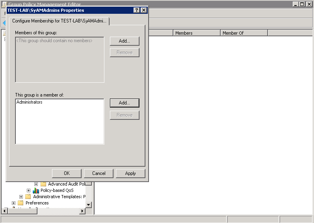Expand the Policy-based QoS node
The image size is (314, 223).
[x=28, y=190]
